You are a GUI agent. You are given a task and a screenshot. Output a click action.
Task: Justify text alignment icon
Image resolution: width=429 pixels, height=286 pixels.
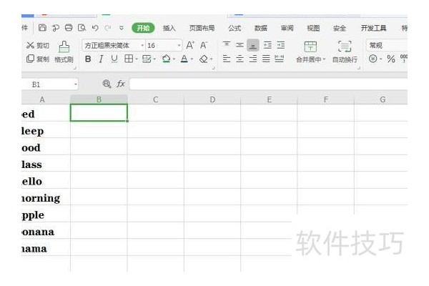pos(266,59)
